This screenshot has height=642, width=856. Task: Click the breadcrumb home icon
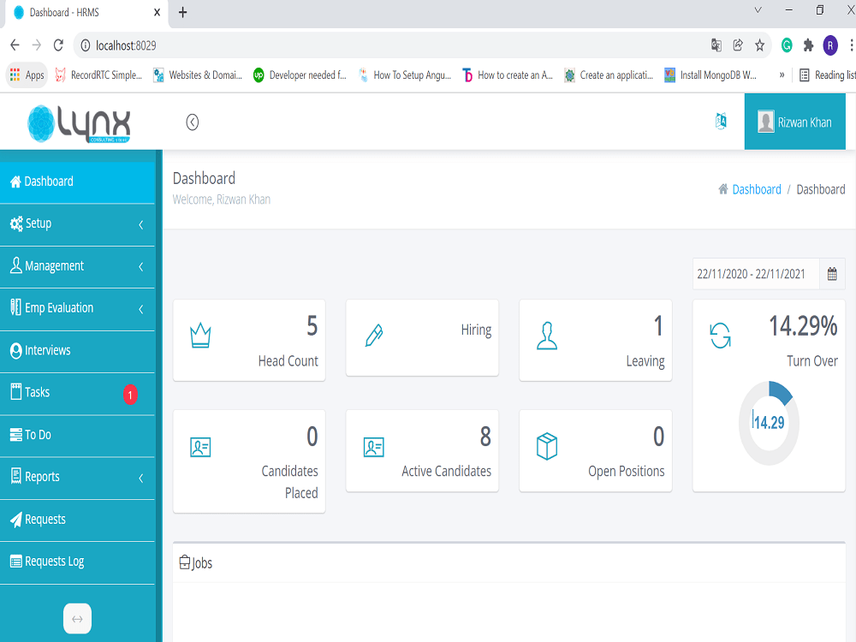pyautogui.click(x=722, y=189)
